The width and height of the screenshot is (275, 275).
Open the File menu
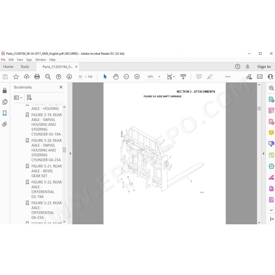coord(3,60)
